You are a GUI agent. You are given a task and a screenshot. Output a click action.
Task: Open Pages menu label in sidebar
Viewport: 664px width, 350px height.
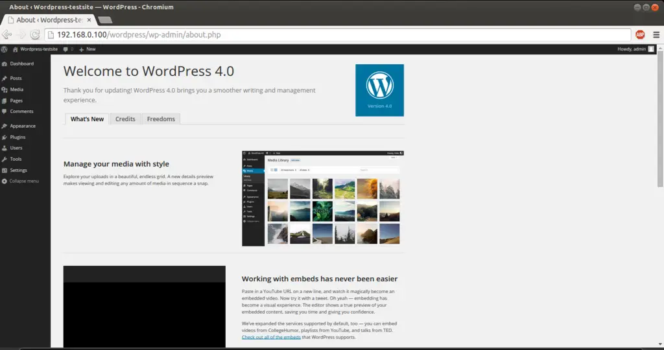pos(16,100)
